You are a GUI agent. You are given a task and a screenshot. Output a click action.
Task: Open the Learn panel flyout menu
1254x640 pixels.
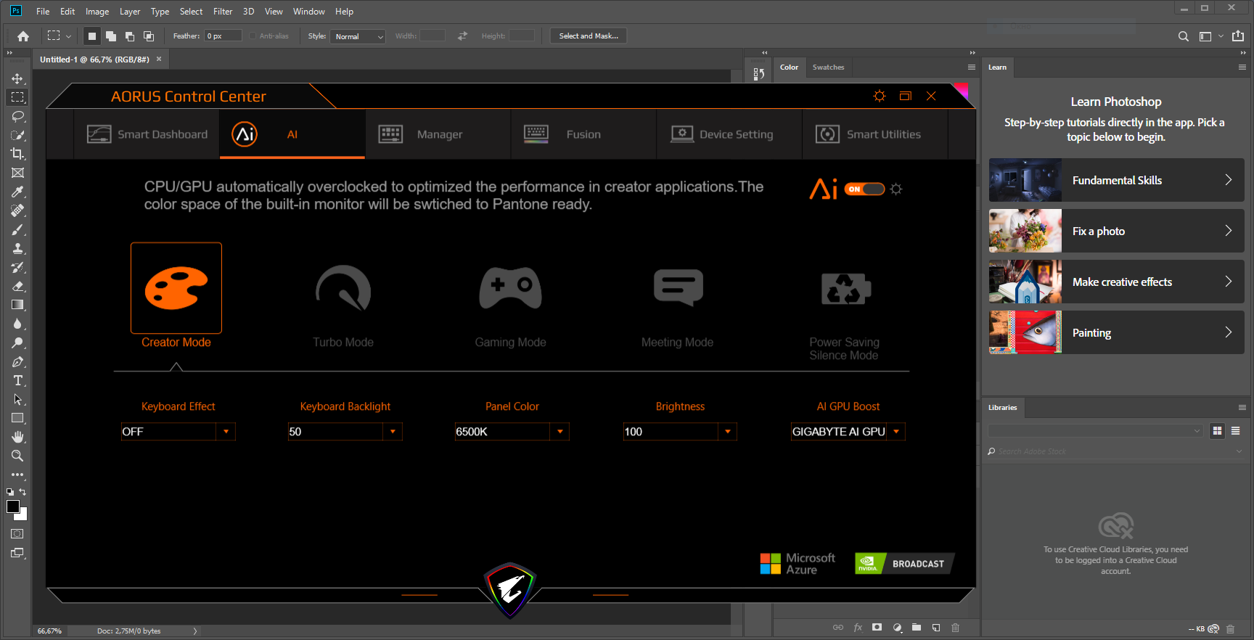[x=1242, y=67]
